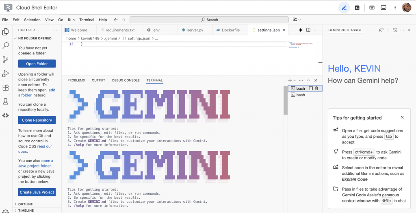
Task: Open the Run and Debug view
Action: [x=5, y=74]
